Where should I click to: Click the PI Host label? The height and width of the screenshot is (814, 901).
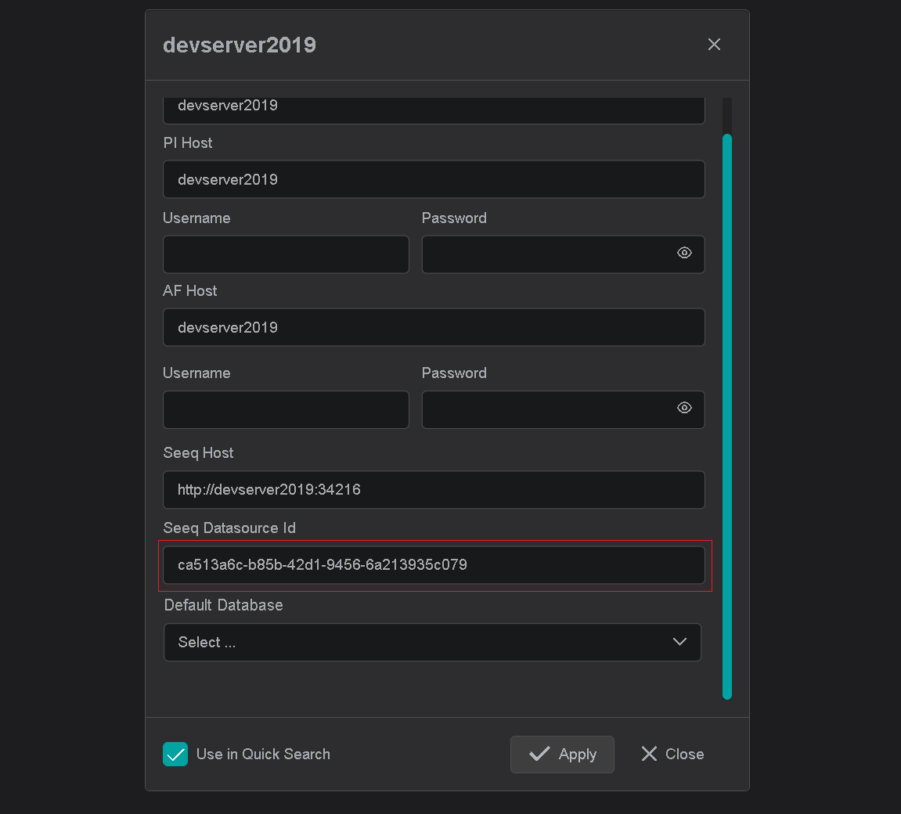tap(187, 142)
